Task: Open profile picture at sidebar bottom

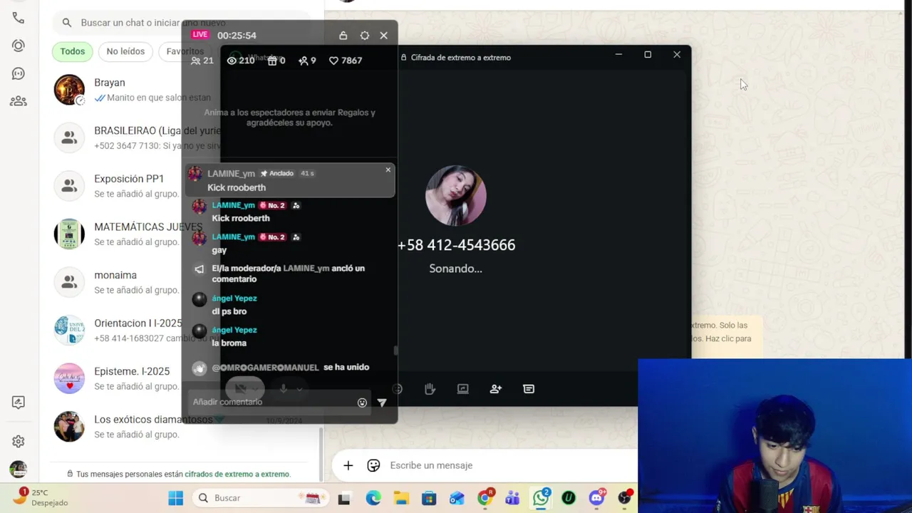Action: pyautogui.click(x=19, y=470)
